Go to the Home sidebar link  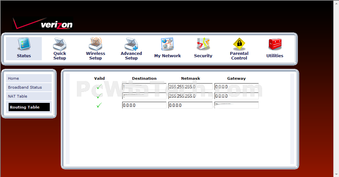pyautogui.click(x=29, y=78)
